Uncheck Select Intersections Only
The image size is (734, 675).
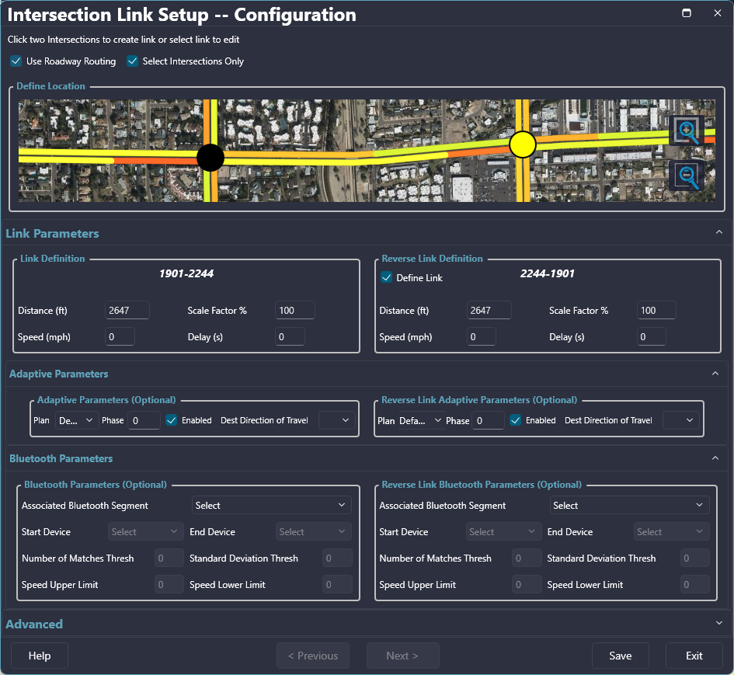click(x=133, y=61)
